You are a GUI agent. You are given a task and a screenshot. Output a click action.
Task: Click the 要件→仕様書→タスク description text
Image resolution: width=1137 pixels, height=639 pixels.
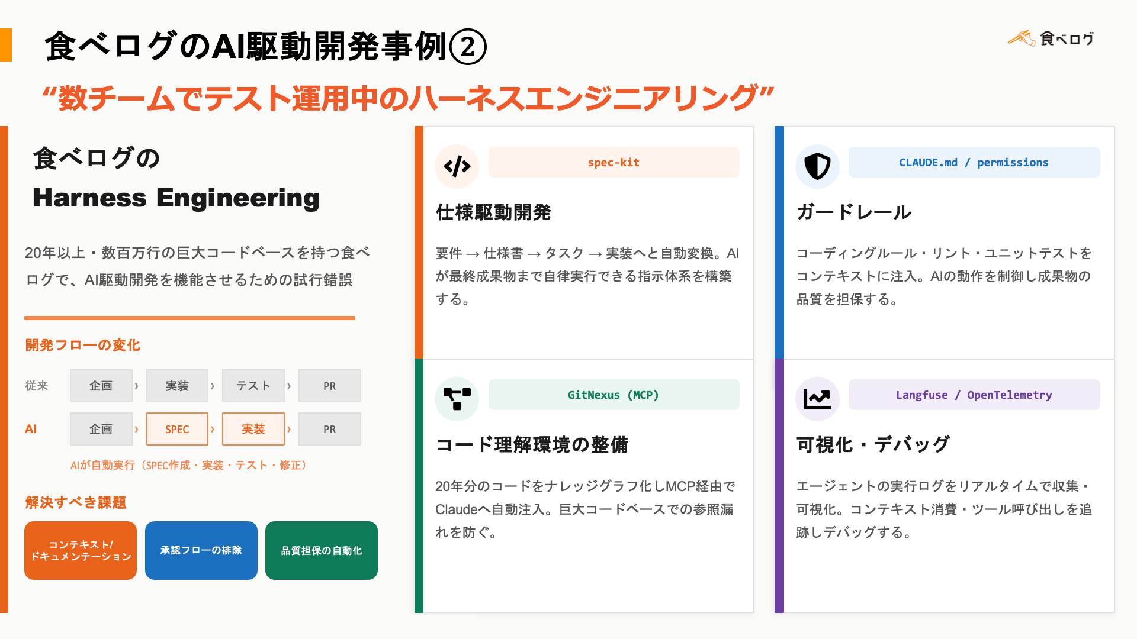587,276
